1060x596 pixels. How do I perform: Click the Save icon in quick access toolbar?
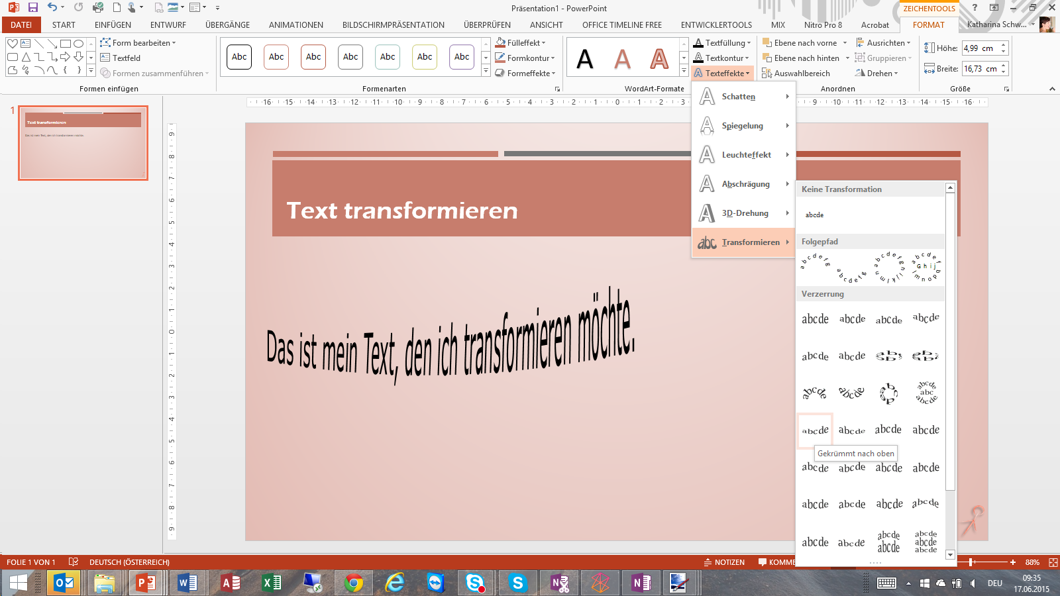(32, 8)
